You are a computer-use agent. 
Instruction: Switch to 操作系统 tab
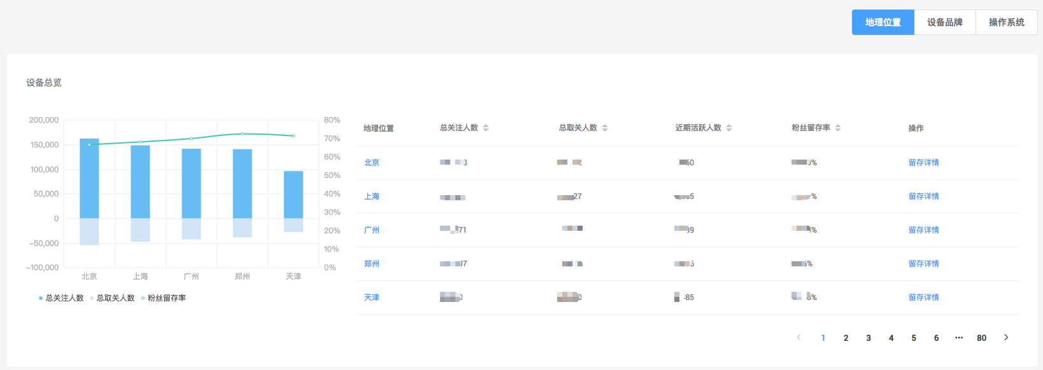coord(1006,22)
